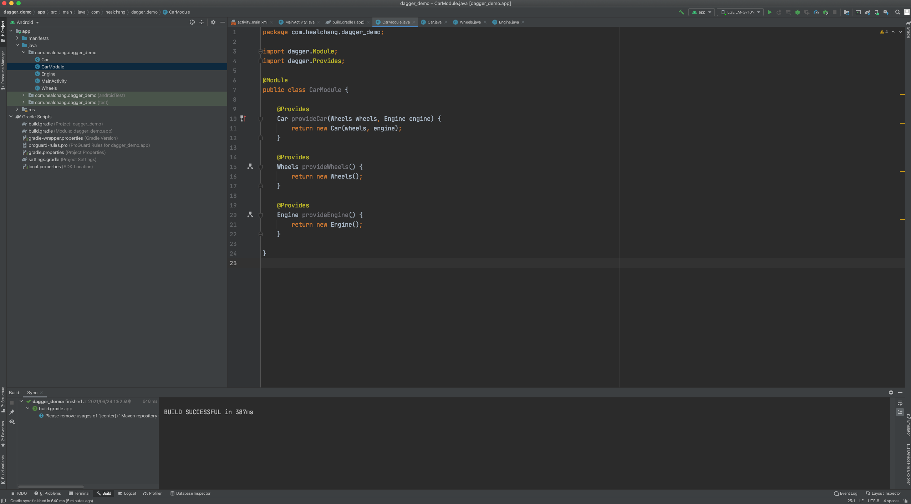Viewport: 911px width, 504px height.
Task: Toggle pin tab in Build panel
Action: pyautogui.click(x=12, y=412)
